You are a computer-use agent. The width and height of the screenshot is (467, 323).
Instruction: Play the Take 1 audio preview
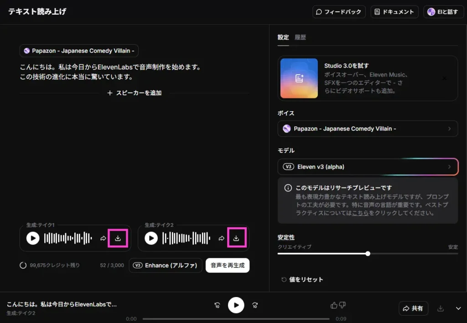coord(33,238)
